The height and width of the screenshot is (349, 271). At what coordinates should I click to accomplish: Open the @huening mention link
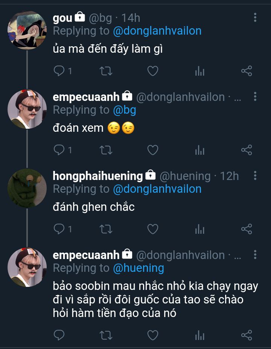point(139,268)
